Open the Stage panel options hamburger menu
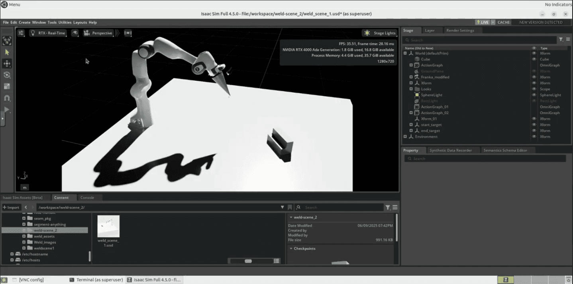573x284 pixels. click(568, 40)
